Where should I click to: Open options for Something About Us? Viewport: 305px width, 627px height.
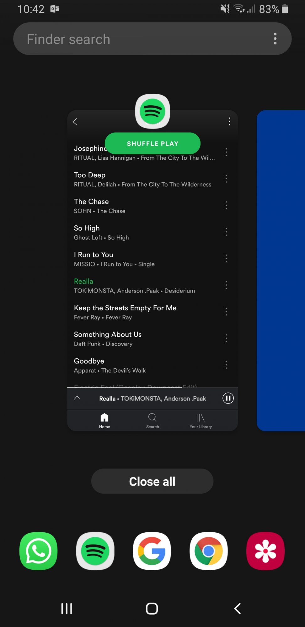coord(226,338)
